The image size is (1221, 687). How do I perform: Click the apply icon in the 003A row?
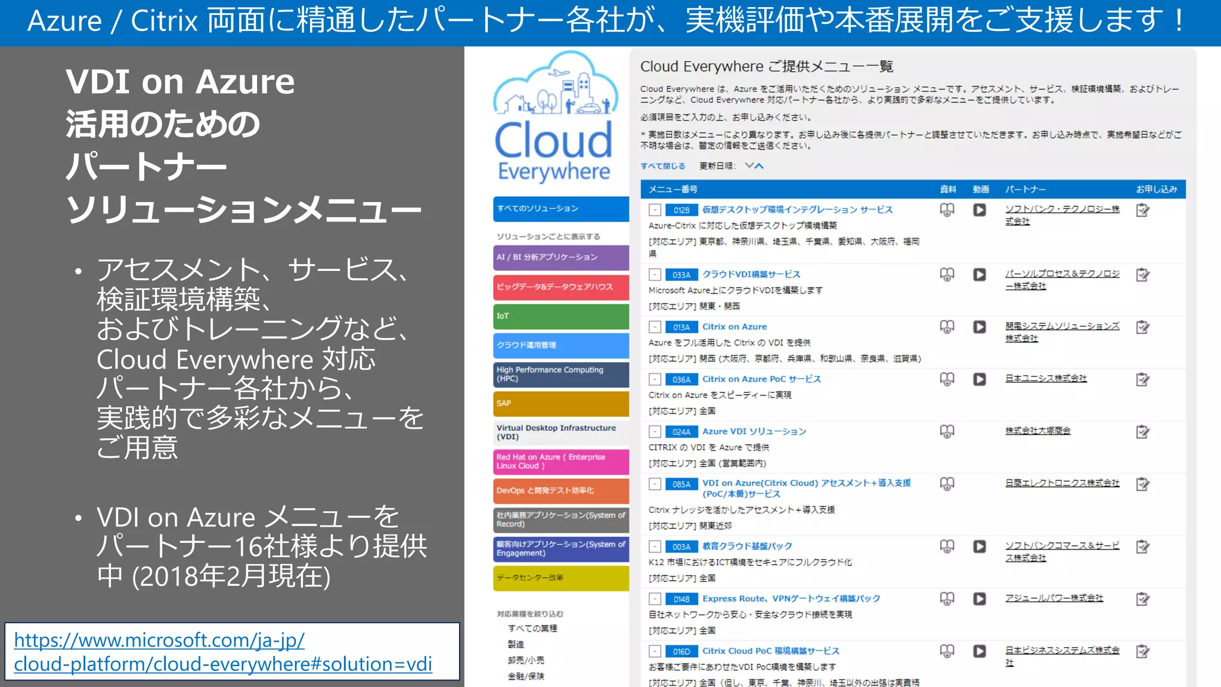click(1142, 546)
